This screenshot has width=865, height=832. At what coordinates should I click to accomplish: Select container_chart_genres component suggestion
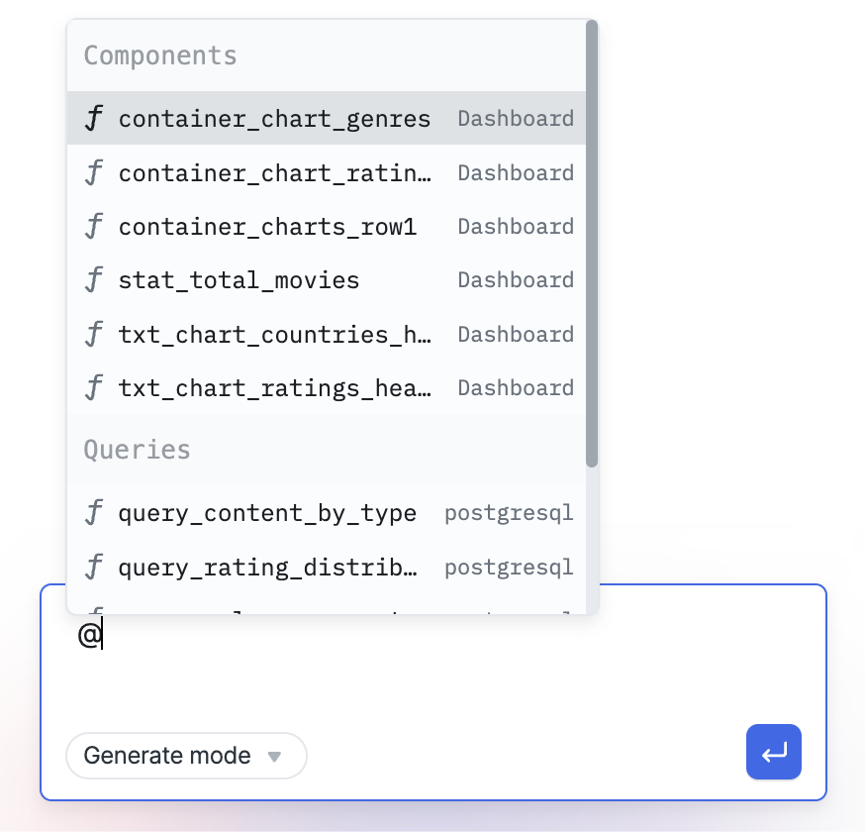[326, 118]
